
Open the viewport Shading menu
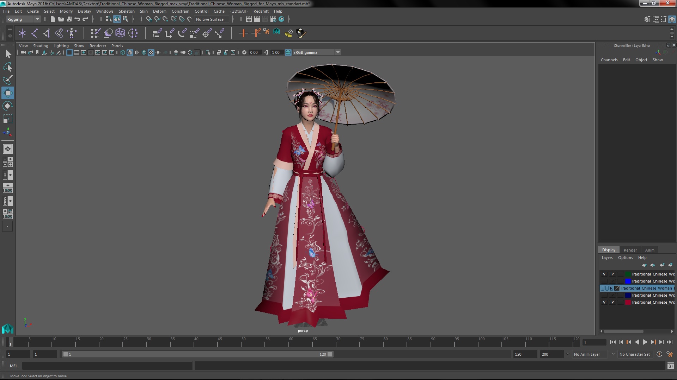41,46
